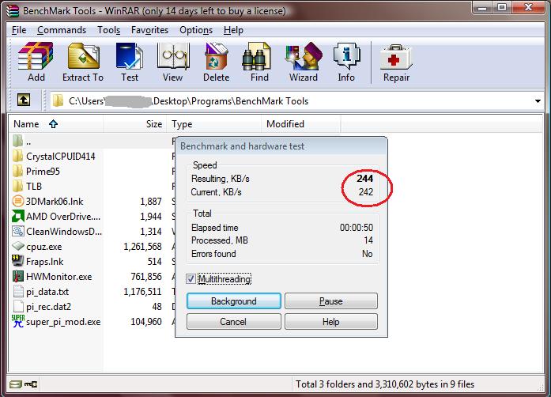
Task: Select the pi_data.txt file icon
Action: click(x=18, y=292)
